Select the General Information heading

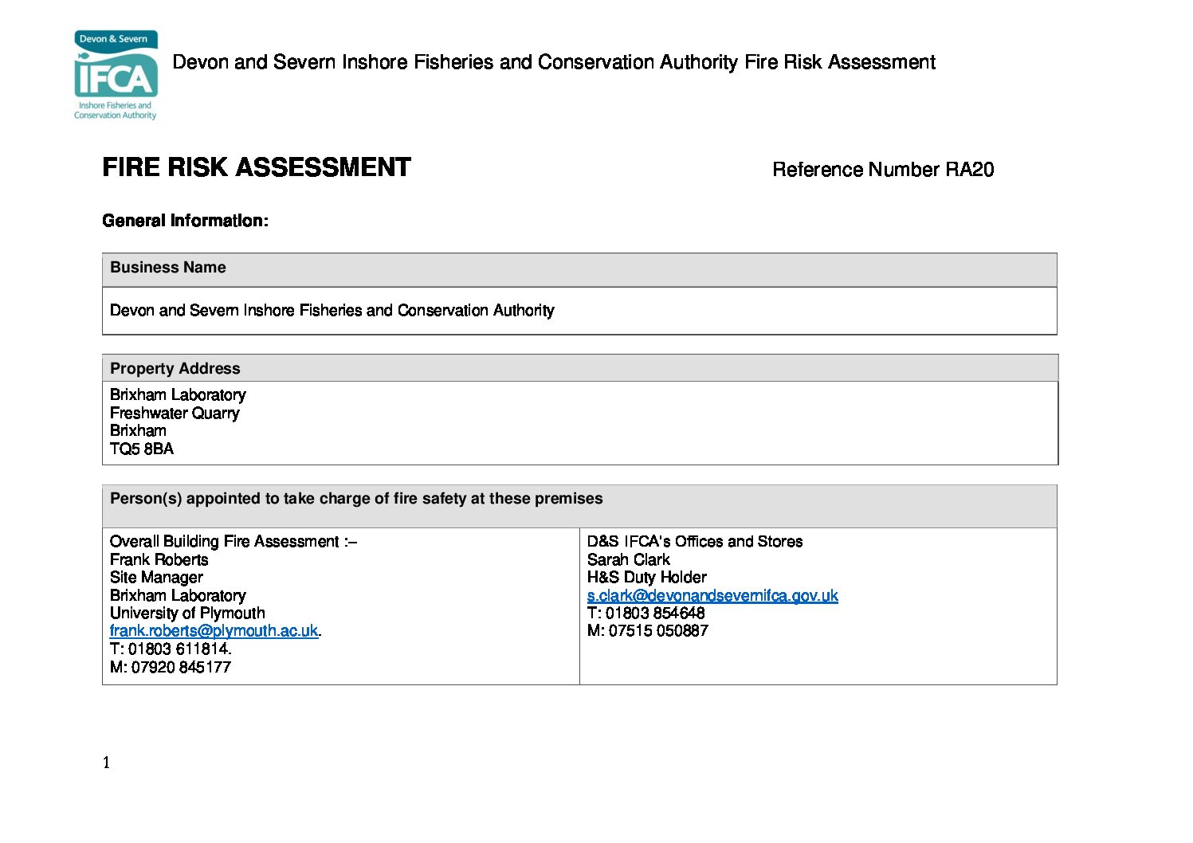coord(186,221)
